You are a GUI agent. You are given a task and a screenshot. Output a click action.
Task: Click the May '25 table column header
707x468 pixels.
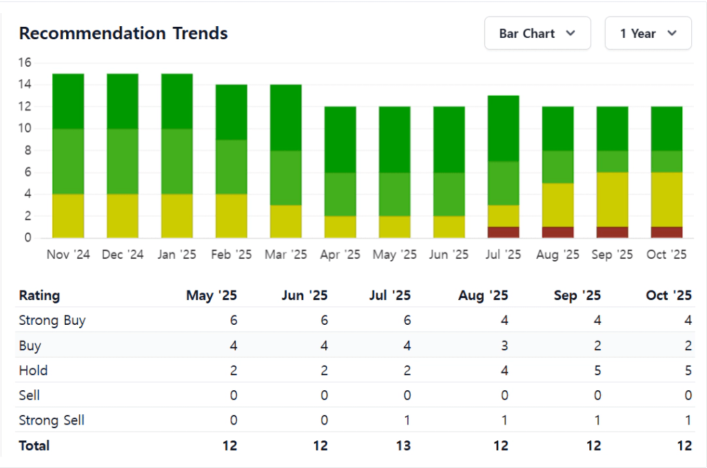212,296
